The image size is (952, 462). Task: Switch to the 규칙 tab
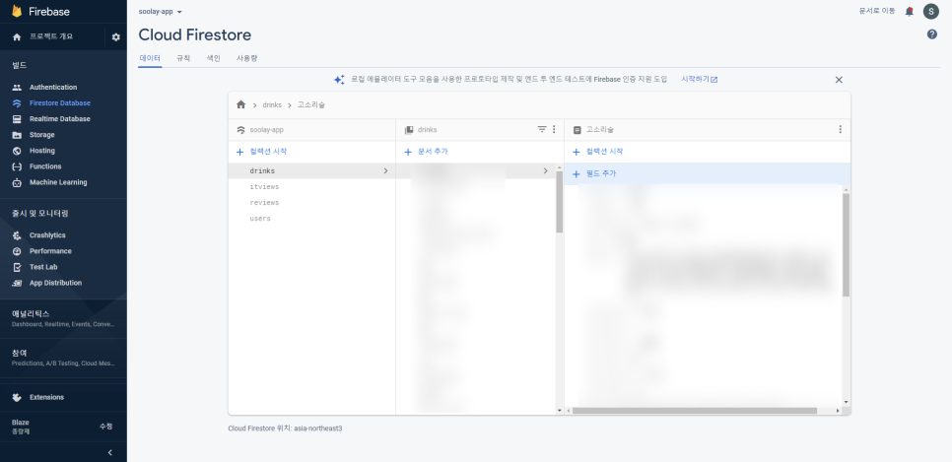pos(183,58)
